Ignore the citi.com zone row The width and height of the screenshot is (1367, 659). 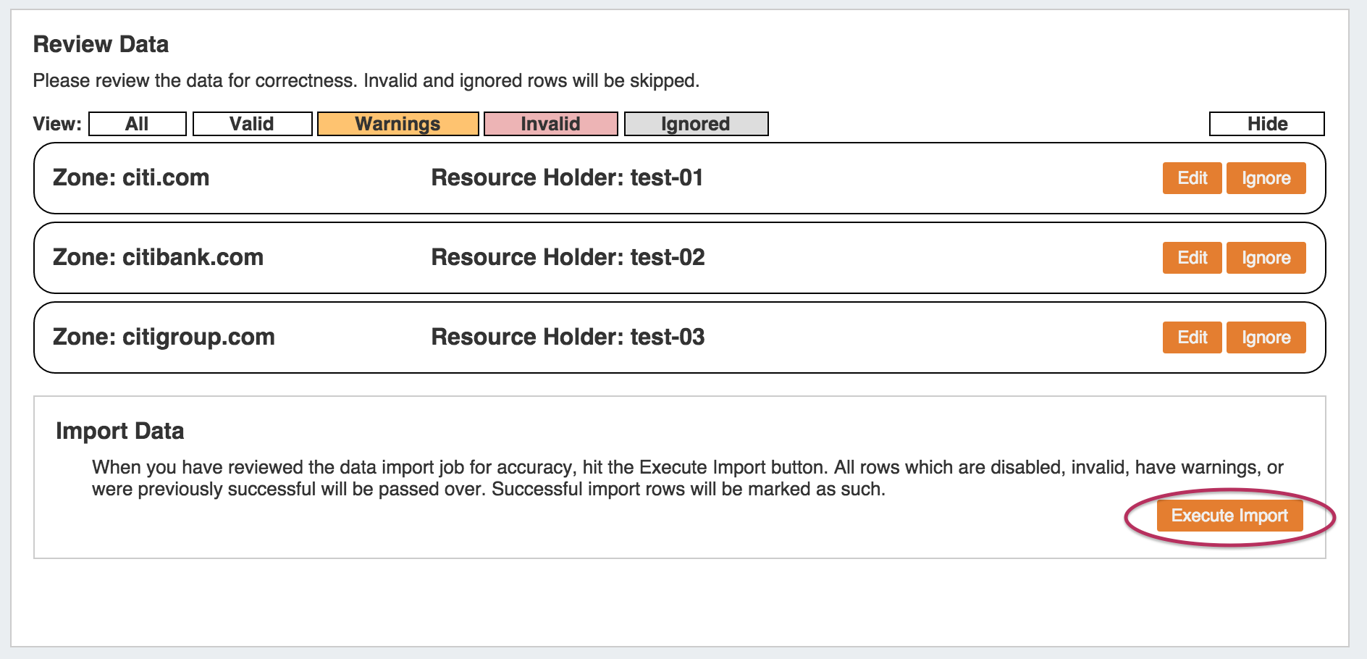[x=1266, y=178]
